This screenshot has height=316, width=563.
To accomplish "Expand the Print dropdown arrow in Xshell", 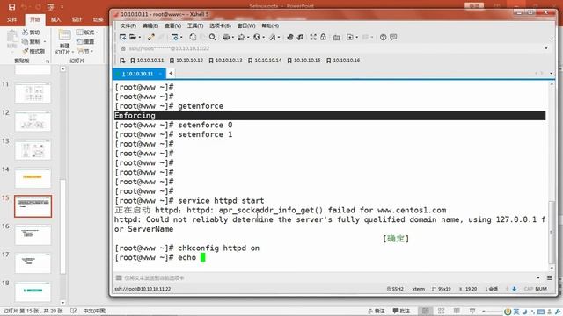I will click(232, 37).
